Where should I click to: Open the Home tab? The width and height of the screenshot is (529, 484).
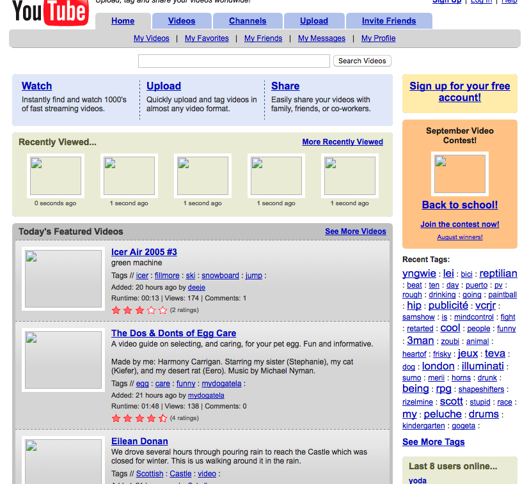pos(123,21)
